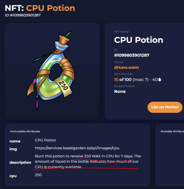The image size is (184, 189).
Task: Click the List on Market button
Action: 165,107
